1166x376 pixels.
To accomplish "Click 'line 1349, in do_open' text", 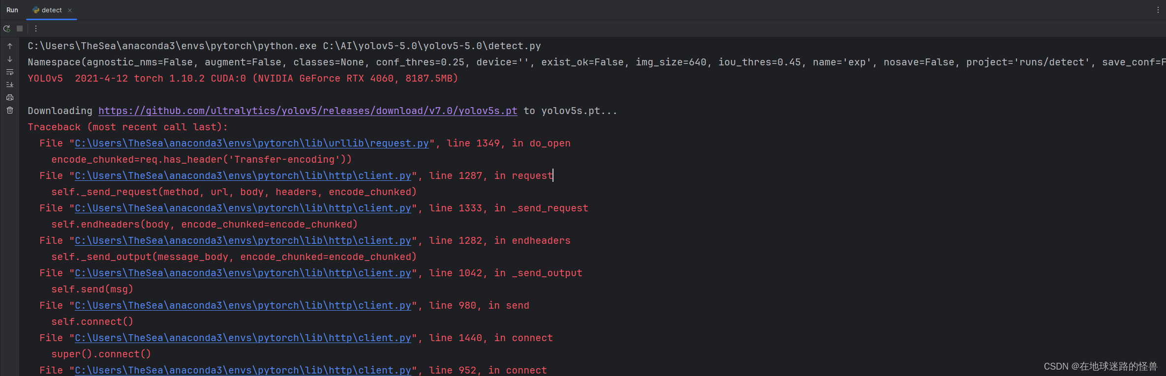I will [509, 144].
